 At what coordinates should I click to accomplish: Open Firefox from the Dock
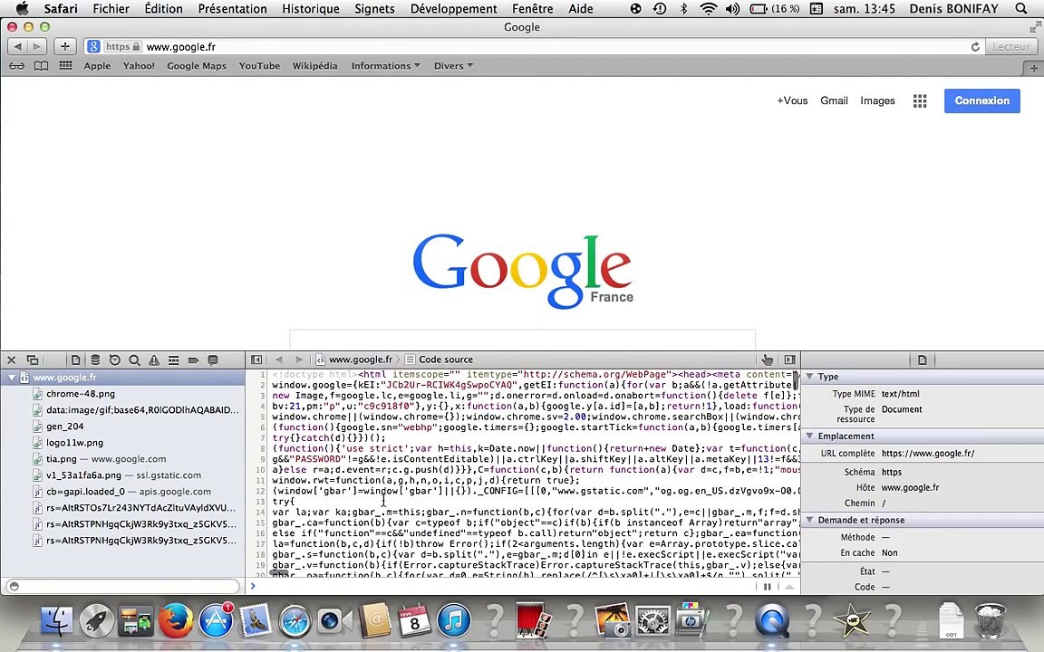click(176, 621)
